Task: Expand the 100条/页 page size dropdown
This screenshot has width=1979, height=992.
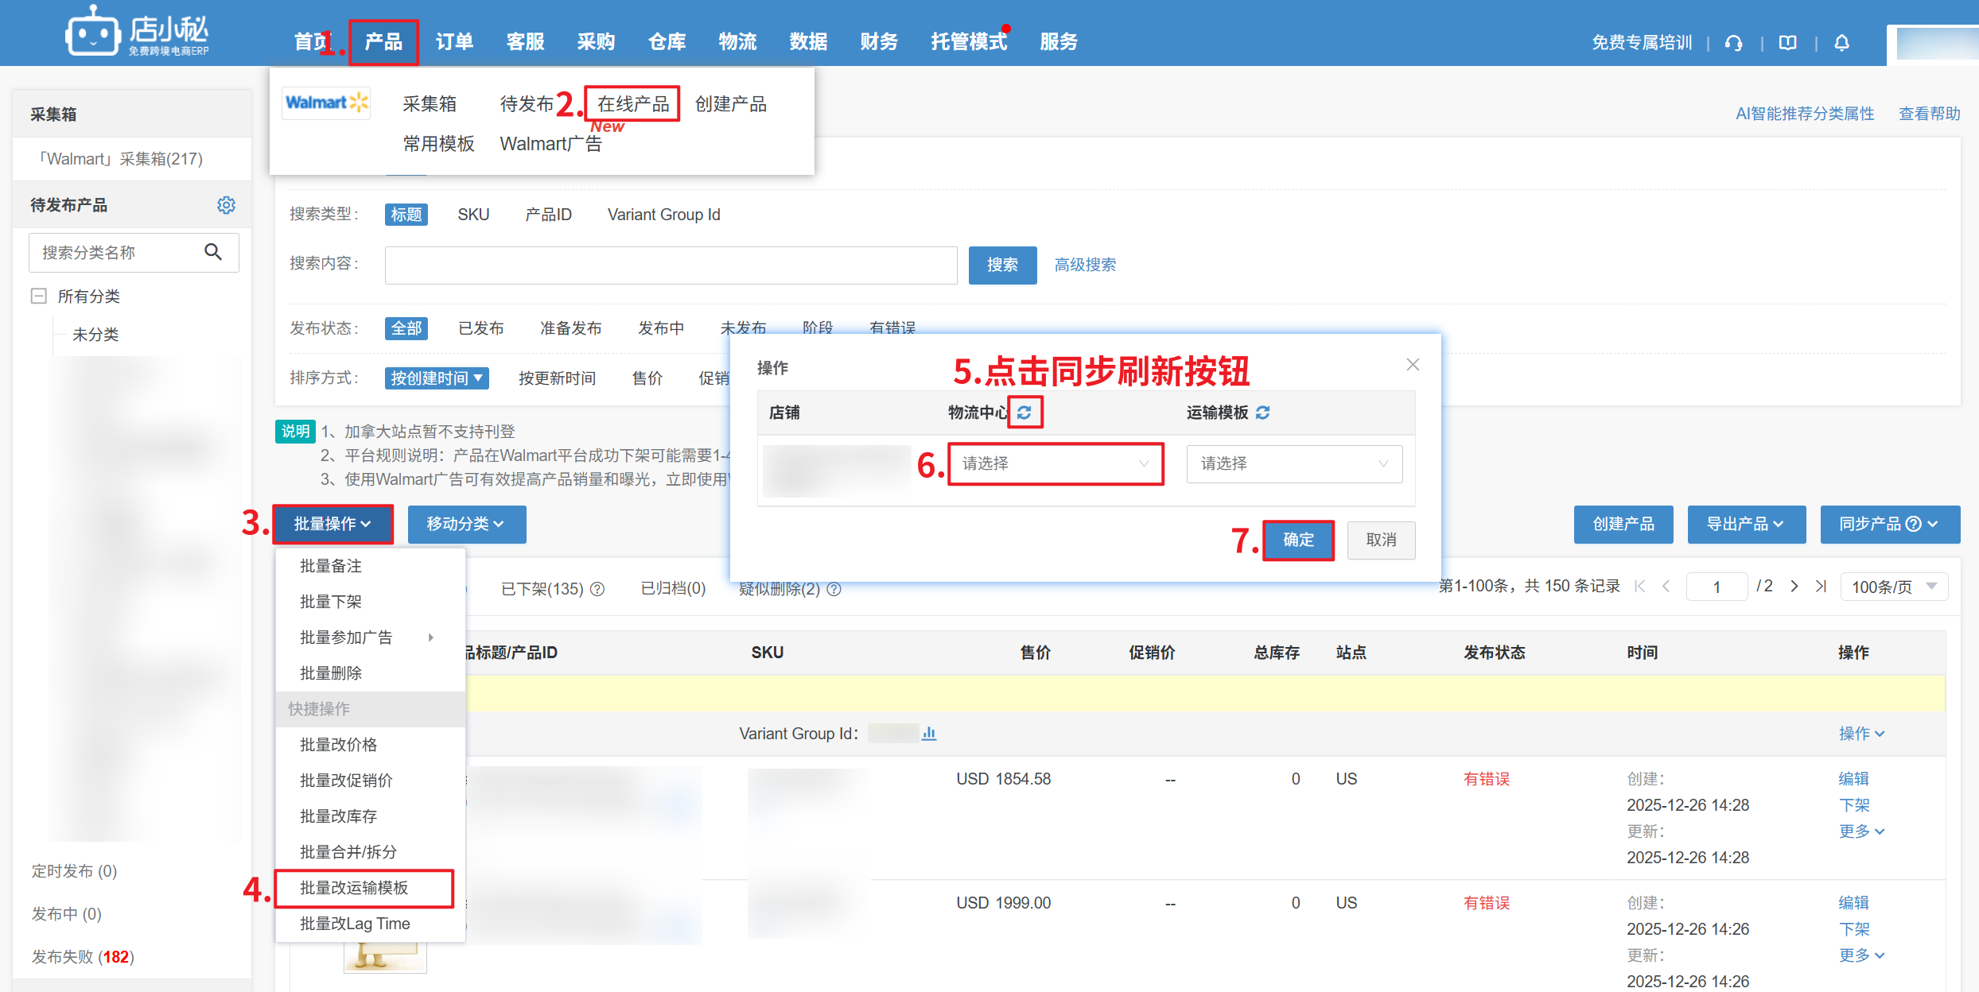Action: pyautogui.click(x=1893, y=587)
